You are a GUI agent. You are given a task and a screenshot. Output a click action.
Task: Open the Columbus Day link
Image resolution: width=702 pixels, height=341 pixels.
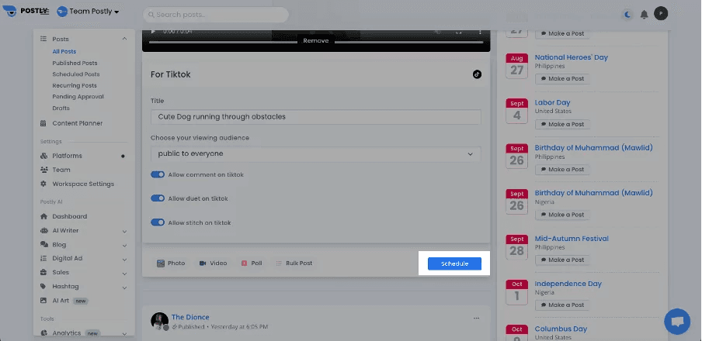[x=561, y=329]
